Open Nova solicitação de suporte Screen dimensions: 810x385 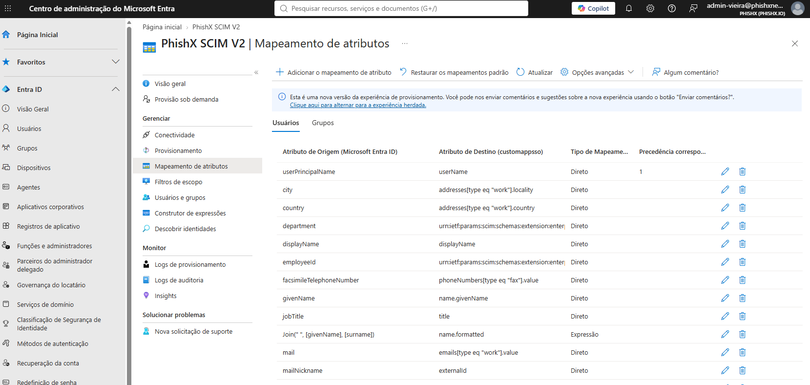point(193,331)
